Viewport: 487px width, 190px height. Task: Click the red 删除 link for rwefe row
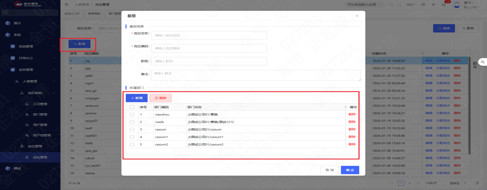[x=352, y=122]
